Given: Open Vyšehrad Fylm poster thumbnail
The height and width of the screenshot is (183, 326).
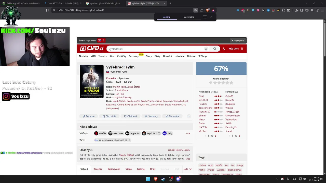Looking at the screenshot, I should point(92,82).
